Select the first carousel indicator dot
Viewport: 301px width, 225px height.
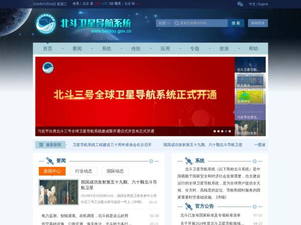coord(215,131)
